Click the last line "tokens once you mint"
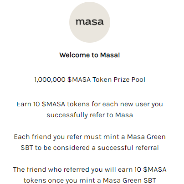Viewport: 184px width, 184px height. click(x=90, y=180)
